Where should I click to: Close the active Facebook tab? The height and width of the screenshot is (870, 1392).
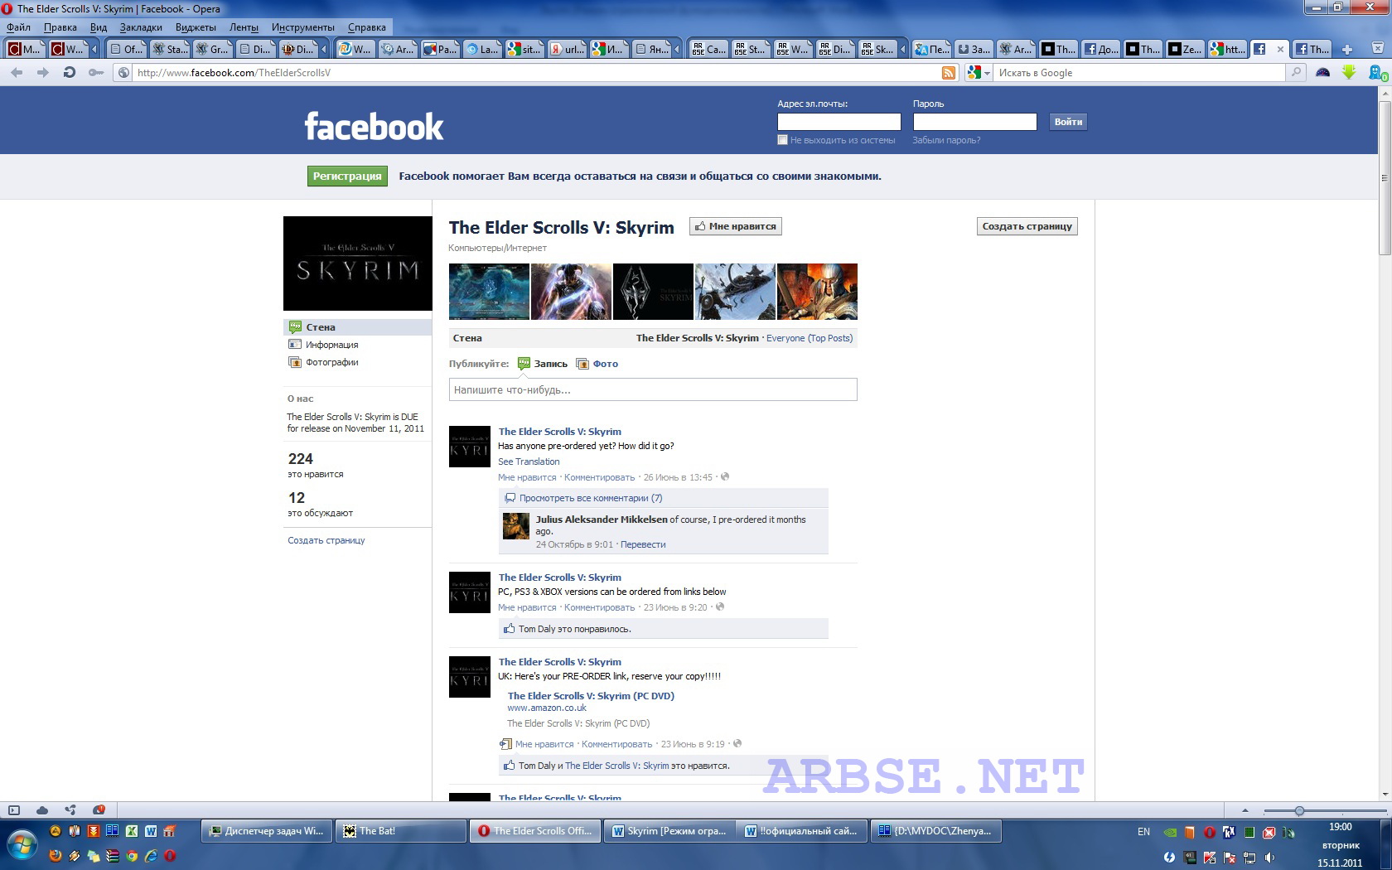coord(1279,50)
